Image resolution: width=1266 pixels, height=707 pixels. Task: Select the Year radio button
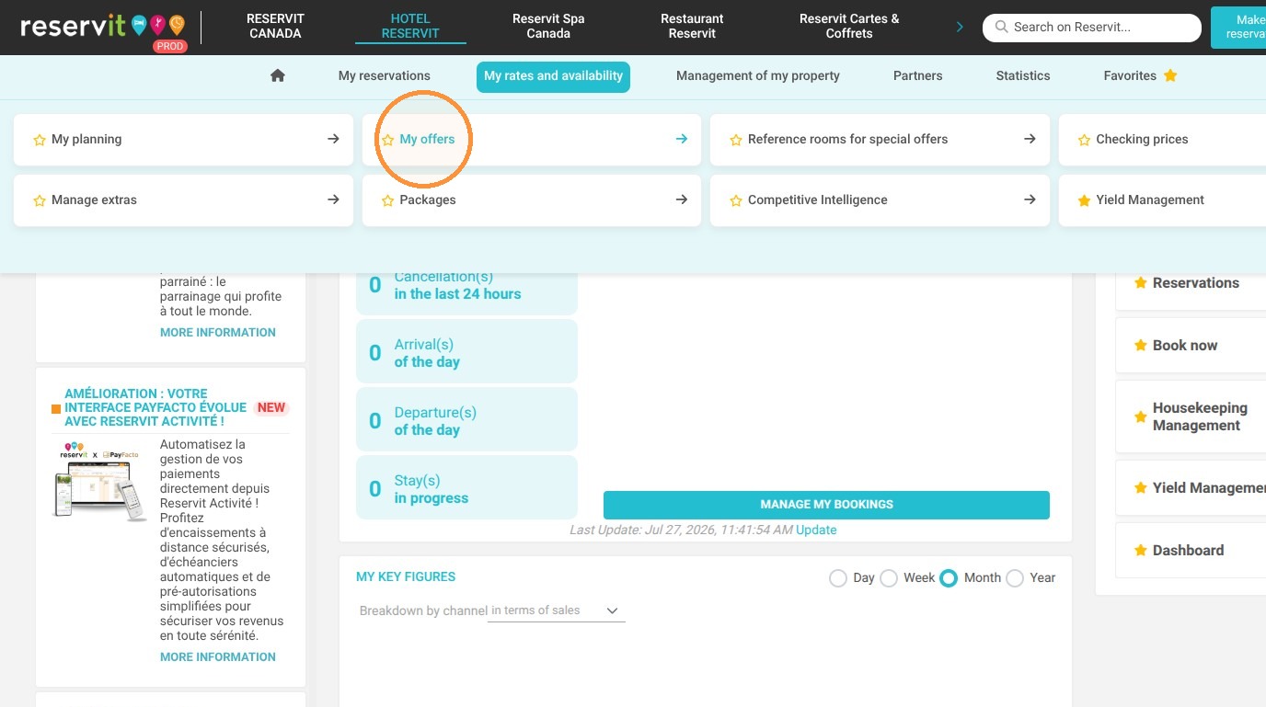click(1015, 578)
